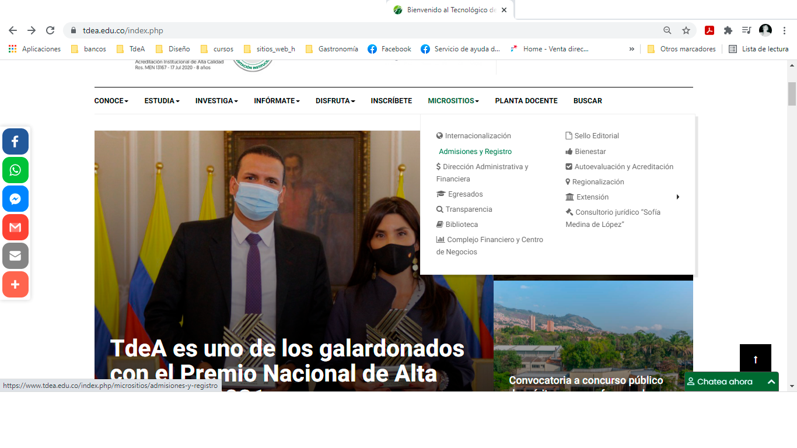Viewport: 797px width, 448px height.
Task: Open the Regionalización link
Action: 595,182
